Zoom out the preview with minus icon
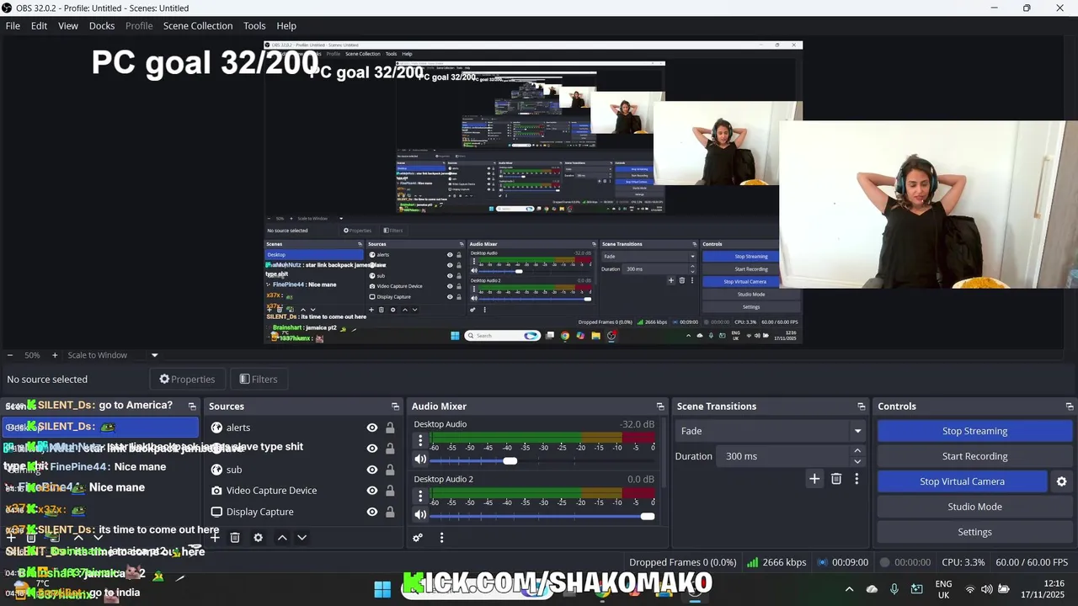 point(10,355)
